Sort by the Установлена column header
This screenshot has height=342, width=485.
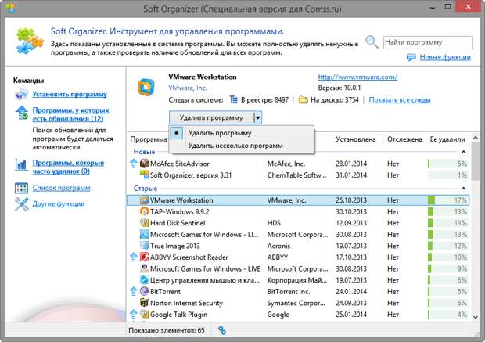click(x=356, y=139)
